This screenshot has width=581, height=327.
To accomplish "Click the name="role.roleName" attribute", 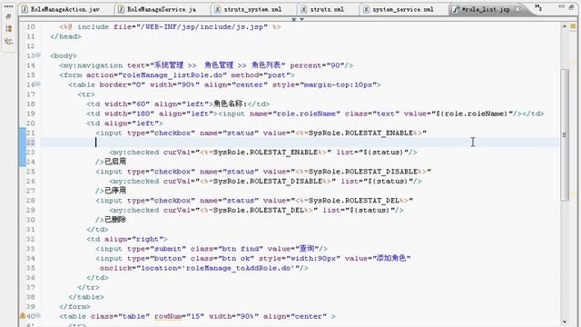I will (295, 114).
